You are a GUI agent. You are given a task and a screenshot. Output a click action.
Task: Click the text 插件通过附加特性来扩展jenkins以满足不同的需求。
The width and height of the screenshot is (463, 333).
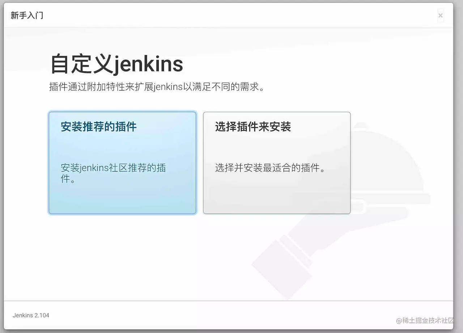point(157,87)
